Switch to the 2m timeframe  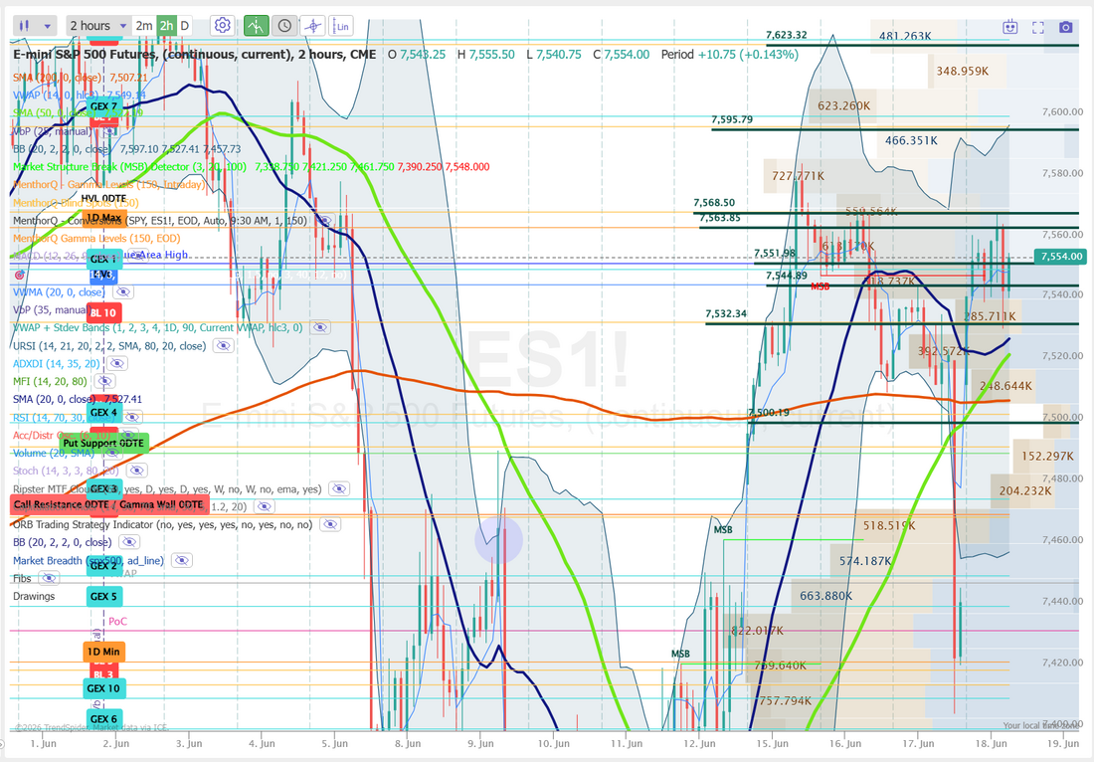point(144,26)
